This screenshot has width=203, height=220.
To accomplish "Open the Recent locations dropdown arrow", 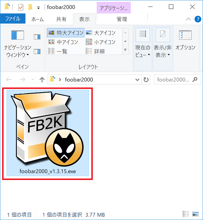I will [33, 80].
